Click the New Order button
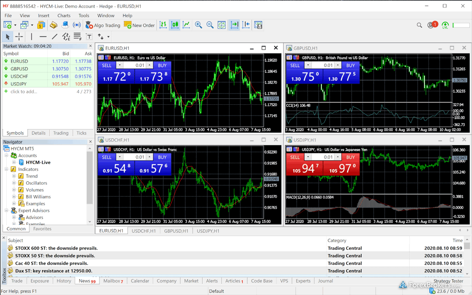472x295 pixels. [x=139, y=25]
